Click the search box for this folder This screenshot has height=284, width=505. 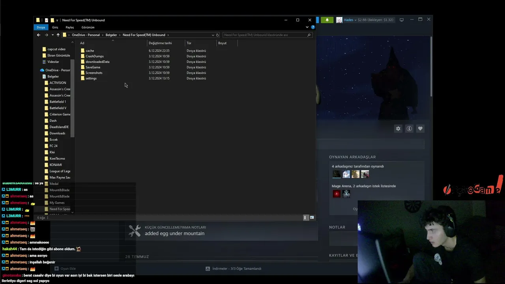point(267,35)
